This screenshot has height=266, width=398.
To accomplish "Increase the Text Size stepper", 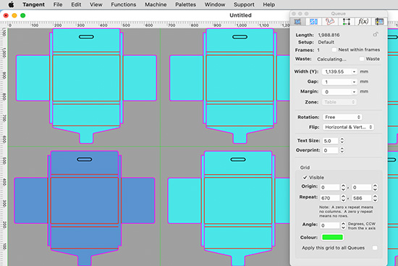I will (342, 139).
